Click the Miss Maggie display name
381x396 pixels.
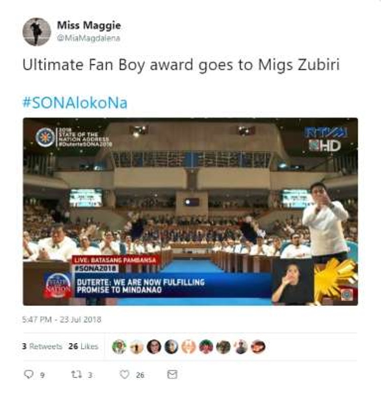tap(89, 25)
